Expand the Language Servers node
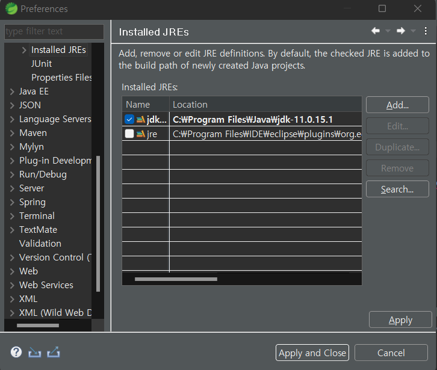This screenshot has height=370, width=437. (12, 119)
